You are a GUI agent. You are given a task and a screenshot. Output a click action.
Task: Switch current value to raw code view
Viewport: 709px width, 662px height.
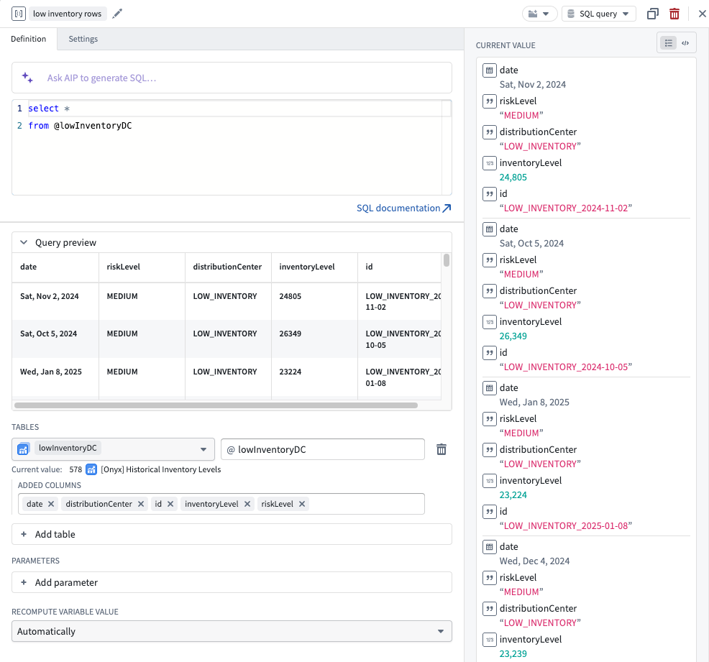(x=685, y=43)
